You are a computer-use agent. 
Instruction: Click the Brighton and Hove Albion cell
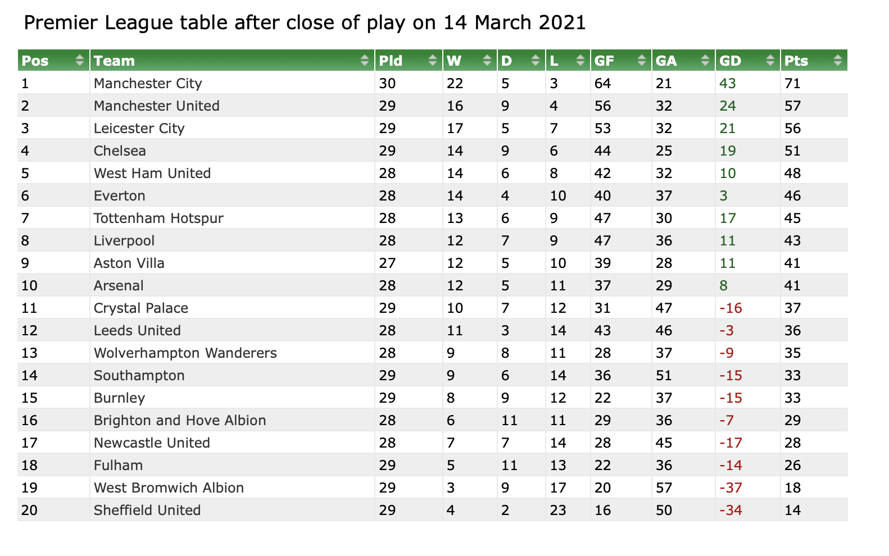232,420
